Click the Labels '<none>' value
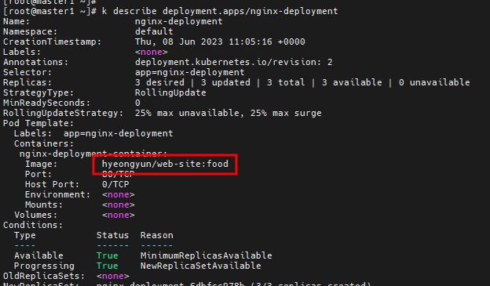The width and height of the screenshot is (490, 286). (152, 52)
